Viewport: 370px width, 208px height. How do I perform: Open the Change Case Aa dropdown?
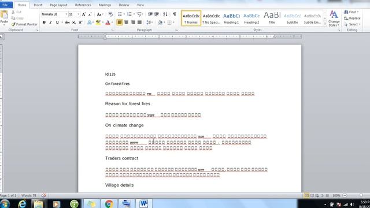tap(100, 14)
